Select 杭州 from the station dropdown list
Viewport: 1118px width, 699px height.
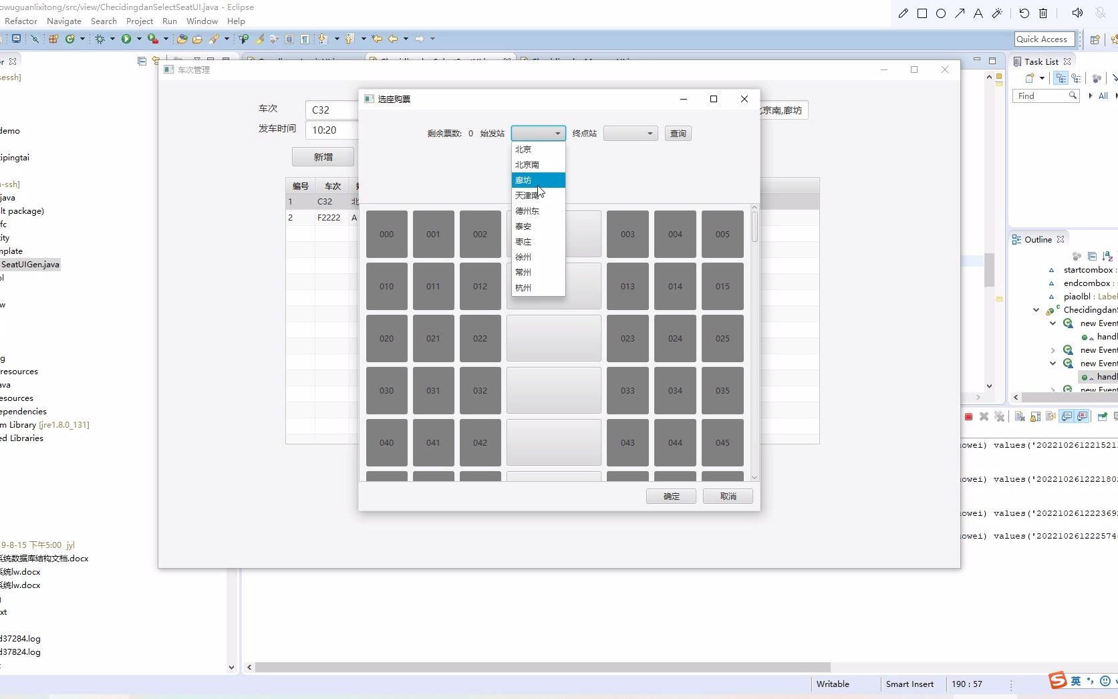pyautogui.click(x=539, y=288)
